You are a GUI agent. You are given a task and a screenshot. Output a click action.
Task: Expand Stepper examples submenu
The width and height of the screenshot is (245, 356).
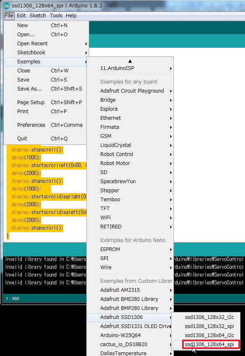pyautogui.click(x=130, y=191)
